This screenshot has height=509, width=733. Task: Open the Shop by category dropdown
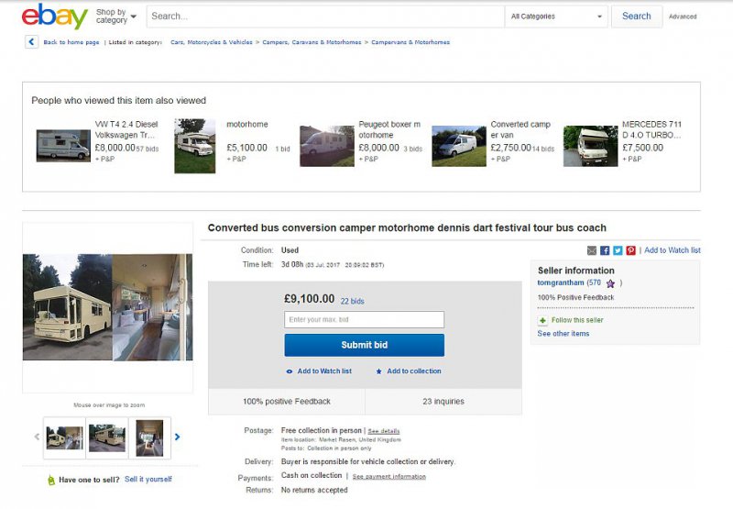coord(116,17)
